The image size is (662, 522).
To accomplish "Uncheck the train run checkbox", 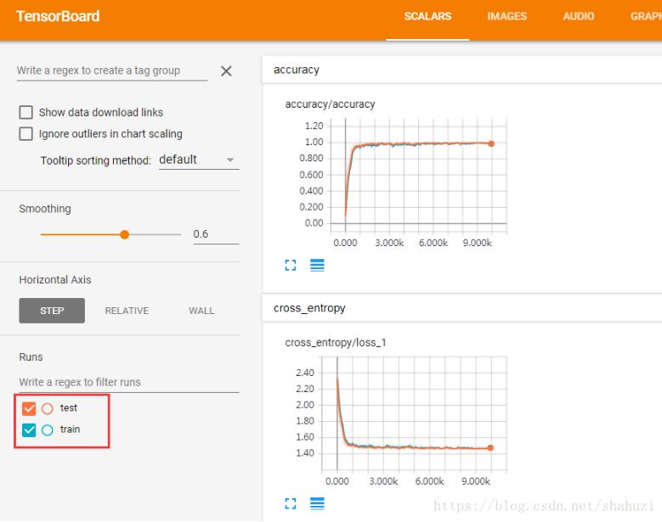I will pyautogui.click(x=29, y=429).
